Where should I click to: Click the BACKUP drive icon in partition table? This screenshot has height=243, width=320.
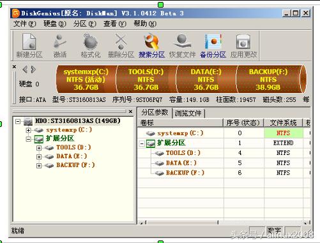click(x=159, y=173)
